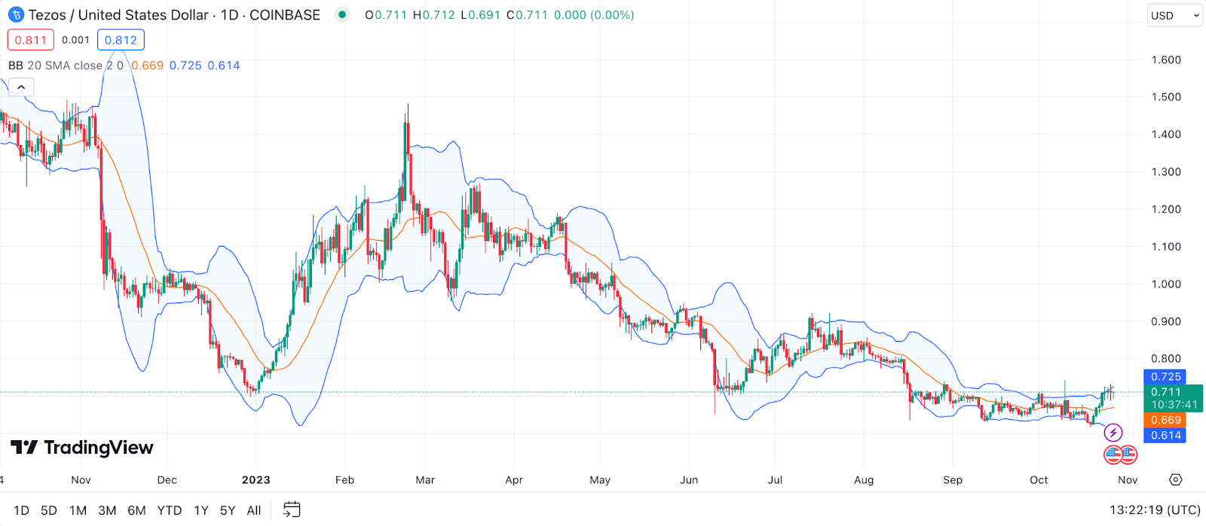The height and width of the screenshot is (526, 1206).
Task: Click the 13:22:19 (UTC) timezone clock
Action: click(x=1155, y=510)
